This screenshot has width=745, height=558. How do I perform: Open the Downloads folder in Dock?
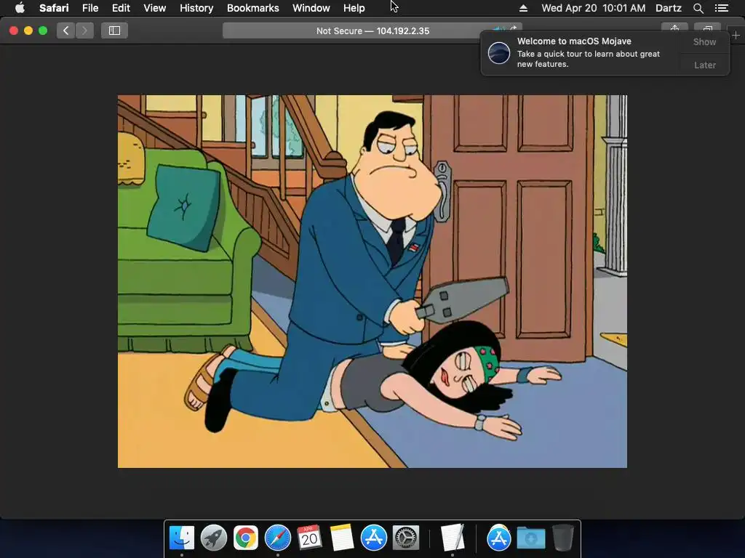click(530, 538)
